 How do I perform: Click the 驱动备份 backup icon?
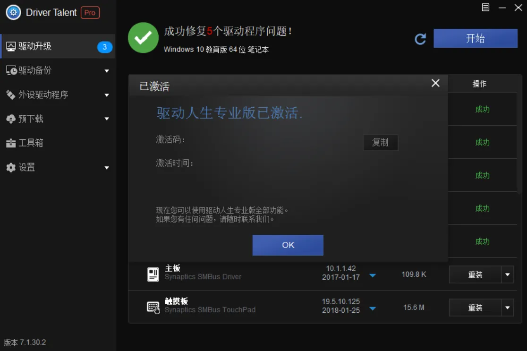click(x=11, y=70)
